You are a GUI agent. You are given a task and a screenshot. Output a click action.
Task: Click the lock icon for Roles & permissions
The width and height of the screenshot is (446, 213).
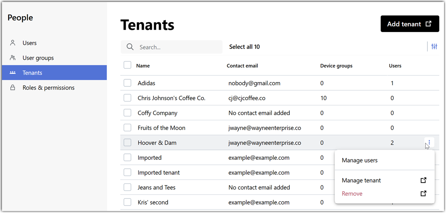click(x=13, y=88)
